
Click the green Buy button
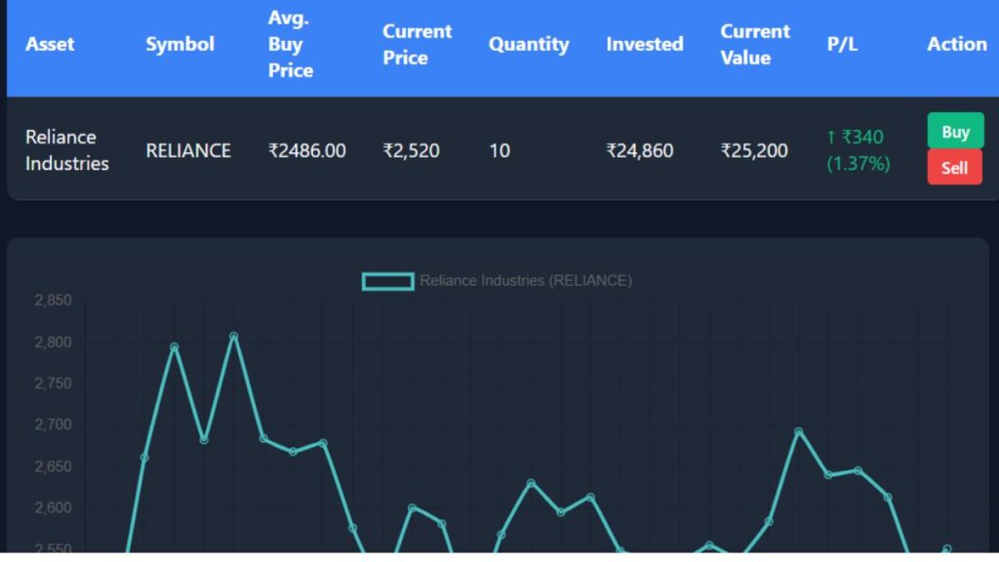pos(955,132)
